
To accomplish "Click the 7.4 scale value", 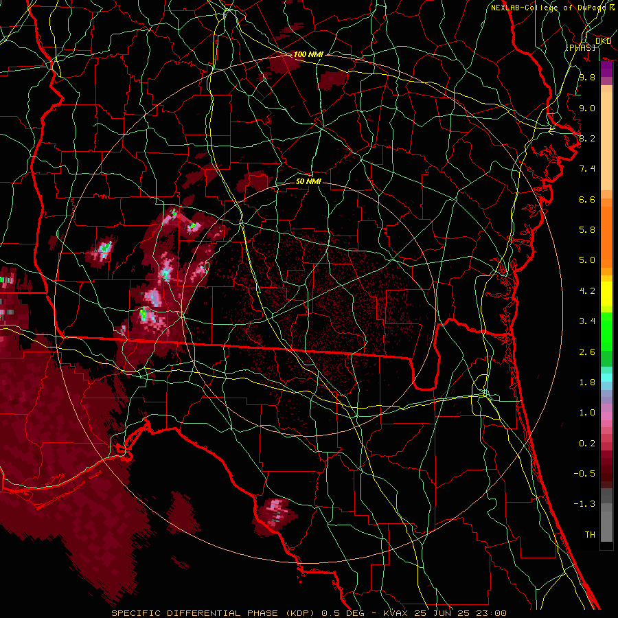I will click(x=587, y=169).
